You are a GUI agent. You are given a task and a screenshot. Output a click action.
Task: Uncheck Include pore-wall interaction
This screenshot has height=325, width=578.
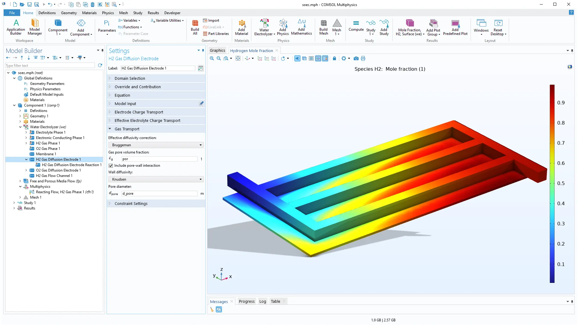(x=111, y=166)
